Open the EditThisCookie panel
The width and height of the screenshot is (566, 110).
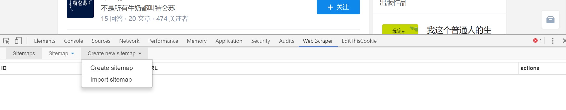pos(359,41)
